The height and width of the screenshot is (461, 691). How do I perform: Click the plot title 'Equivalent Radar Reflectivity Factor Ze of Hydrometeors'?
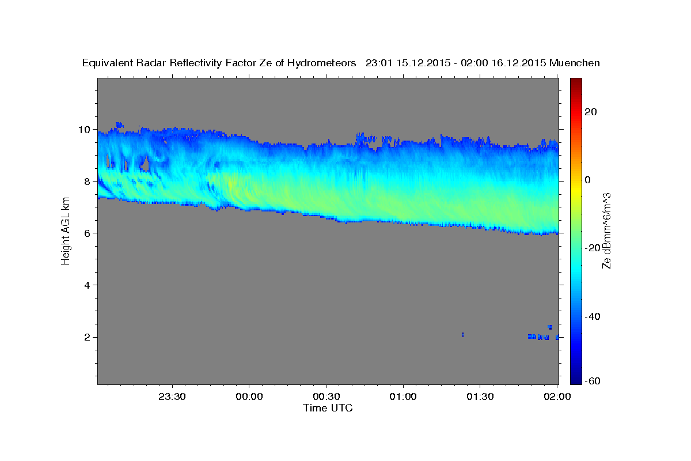coord(219,63)
